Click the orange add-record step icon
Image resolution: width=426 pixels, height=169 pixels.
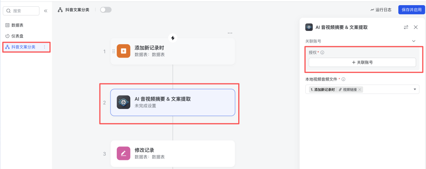(x=123, y=51)
